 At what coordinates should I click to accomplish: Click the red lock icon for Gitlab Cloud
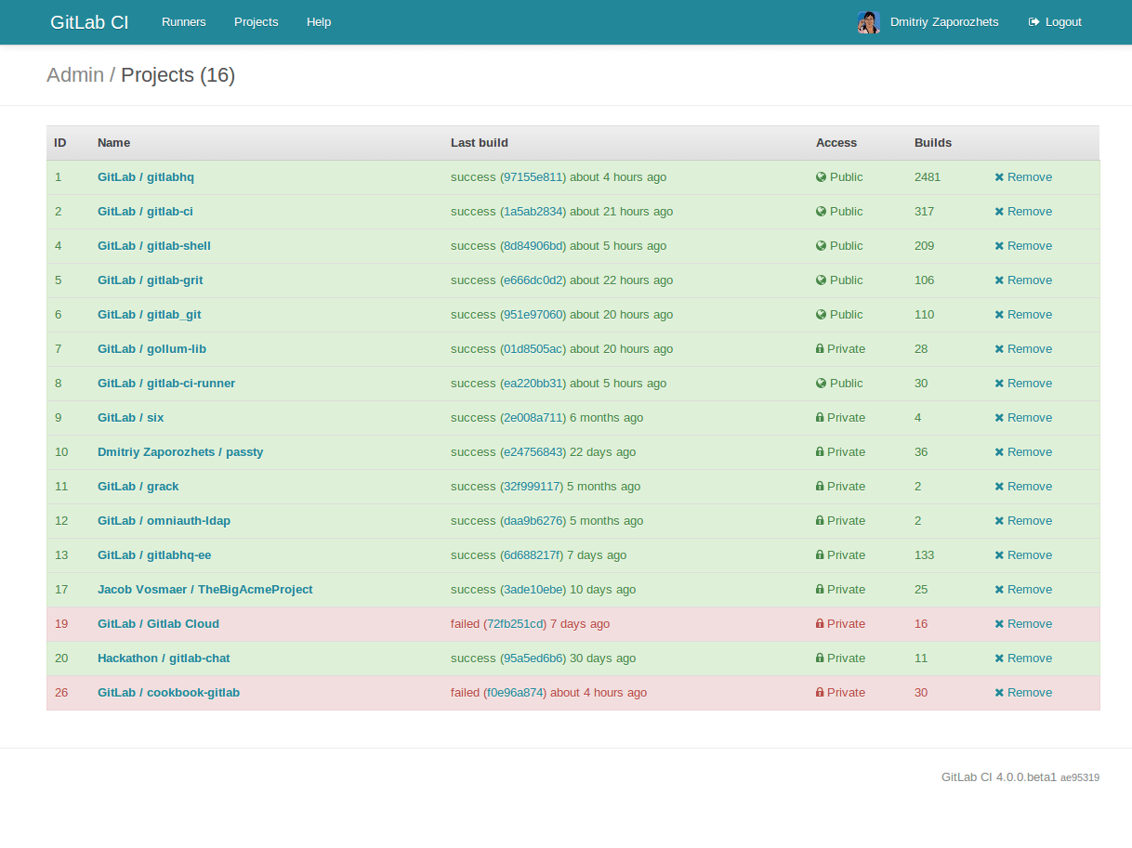820,624
